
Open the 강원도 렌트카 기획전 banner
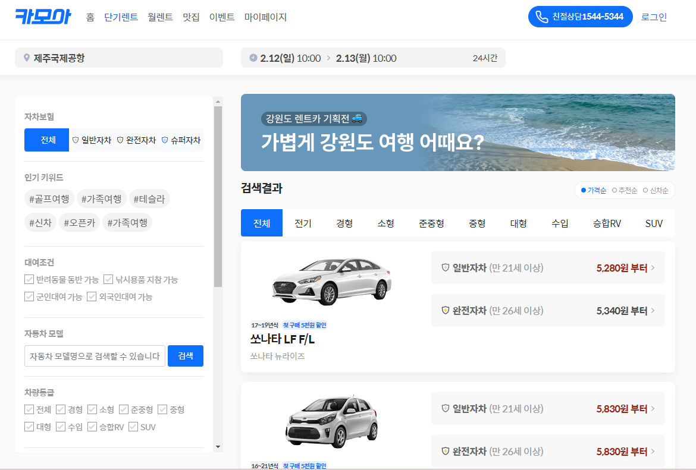(x=457, y=132)
